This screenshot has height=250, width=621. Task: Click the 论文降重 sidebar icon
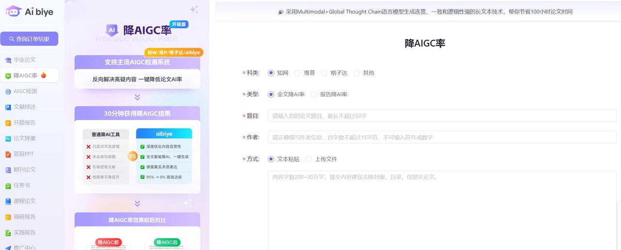tap(8, 139)
